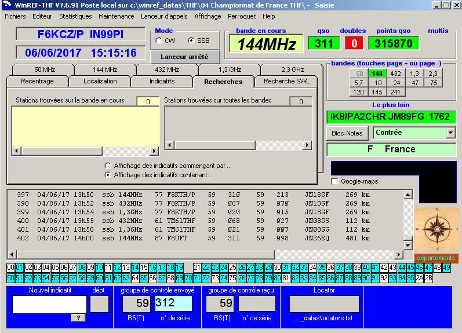Click right arrow of current-band stations scrollbar
This screenshot has width=462, height=333.
(x=154, y=151)
